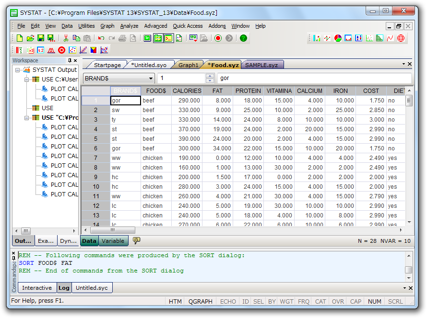Open the Analyze menu
The width and height of the screenshot is (427, 318).
point(129,26)
